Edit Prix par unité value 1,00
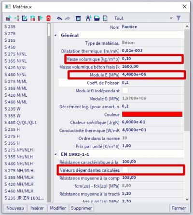The image size is (193, 215). click(x=152, y=146)
